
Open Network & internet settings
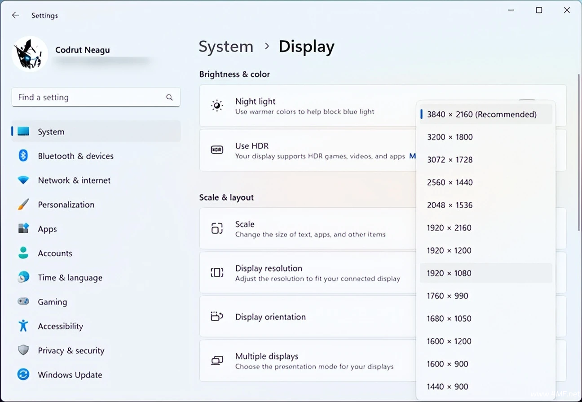tap(74, 180)
